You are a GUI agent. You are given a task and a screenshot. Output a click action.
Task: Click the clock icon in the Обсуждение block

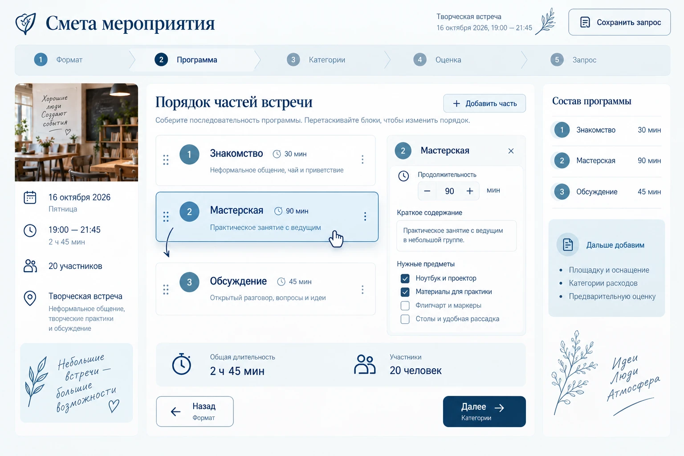tap(281, 282)
